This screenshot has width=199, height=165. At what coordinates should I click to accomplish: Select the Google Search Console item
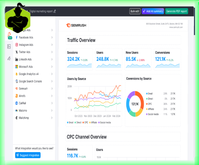(34, 81)
